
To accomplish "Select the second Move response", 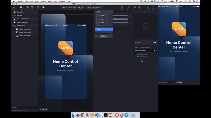I will coord(104,19).
